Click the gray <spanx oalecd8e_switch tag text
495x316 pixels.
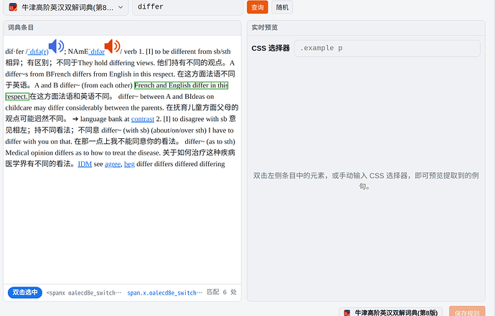click(84, 293)
